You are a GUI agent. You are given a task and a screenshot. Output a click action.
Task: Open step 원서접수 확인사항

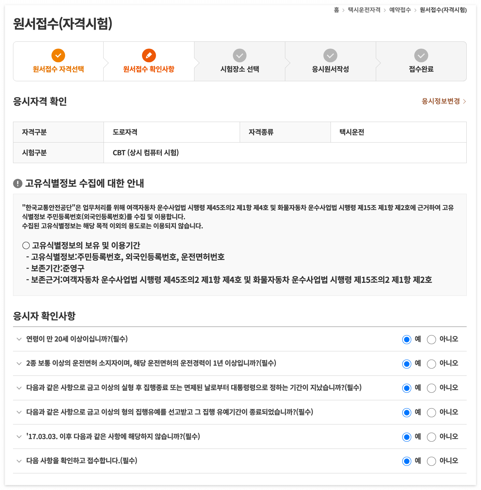pyautogui.click(x=149, y=61)
